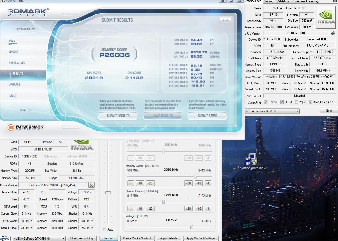Increase Memory Clock by 1
The image size is (338, 241).
click(208, 183)
